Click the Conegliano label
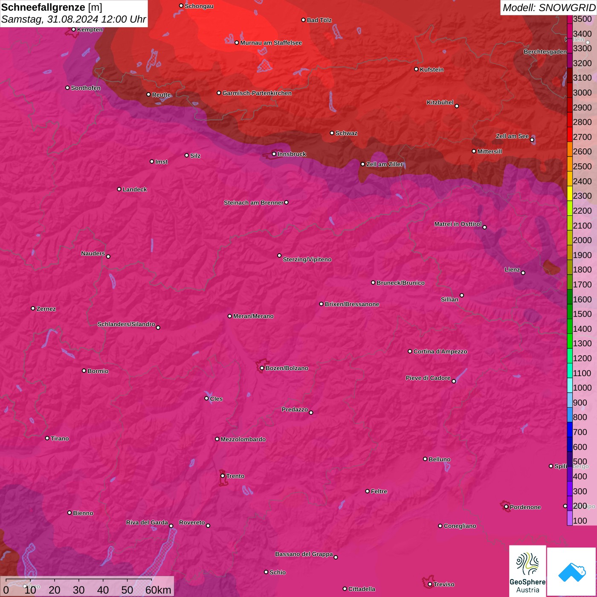This screenshot has width=597, height=597. pos(460,526)
